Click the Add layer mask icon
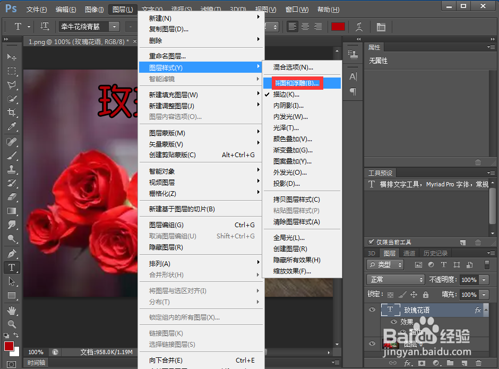The image size is (499, 369). (x=422, y=362)
